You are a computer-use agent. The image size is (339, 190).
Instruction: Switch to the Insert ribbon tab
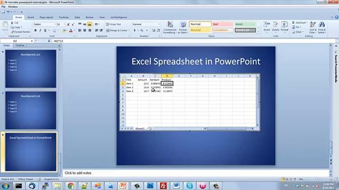(x=31, y=17)
